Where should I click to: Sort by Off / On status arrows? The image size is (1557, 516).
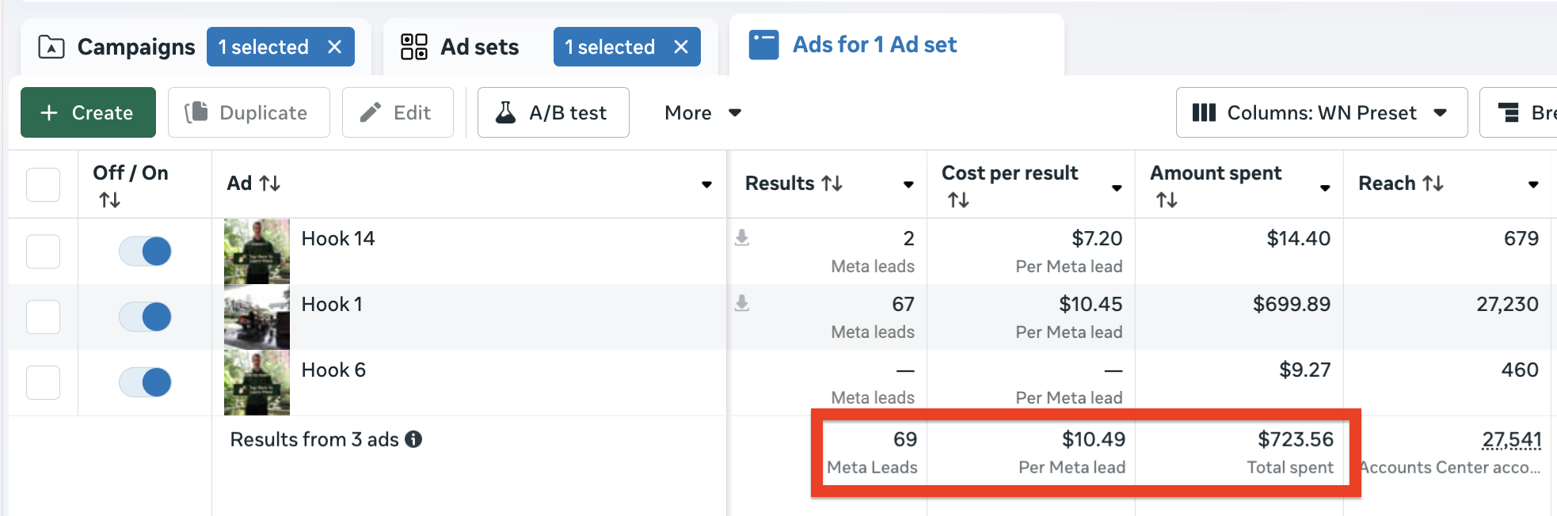tap(110, 200)
